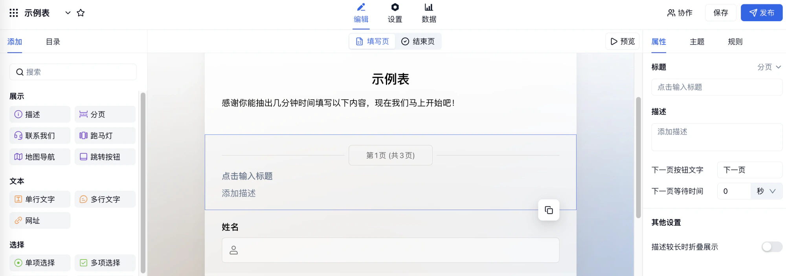Expand the dropdown next to 示例表
786x276 pixels.
tap(68, 13)
